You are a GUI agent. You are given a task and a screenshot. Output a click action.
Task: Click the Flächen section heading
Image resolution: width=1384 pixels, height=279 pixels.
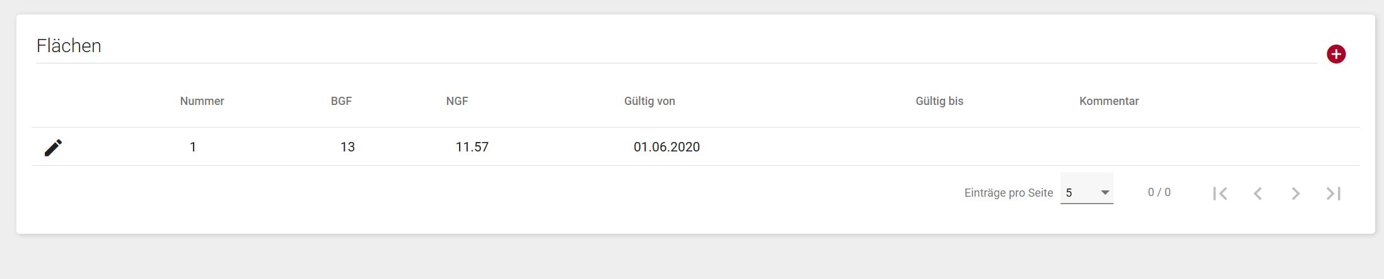coord(69,46)
